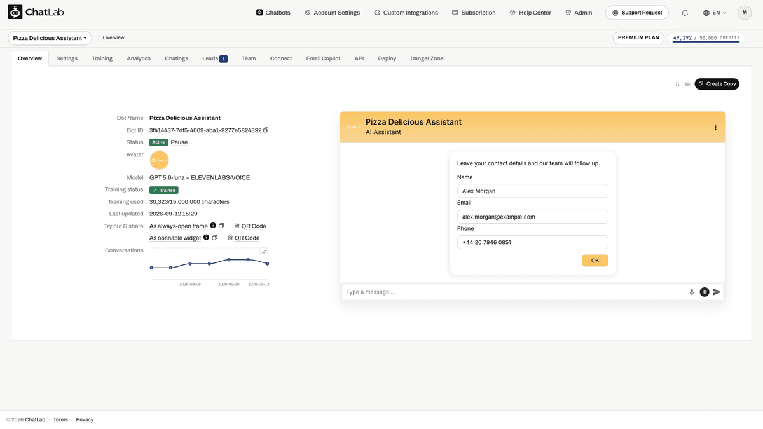Open Account Settings in top navigation
Image resolution: width=763 pixels, height=429 pixels.
tap(332, 13)
